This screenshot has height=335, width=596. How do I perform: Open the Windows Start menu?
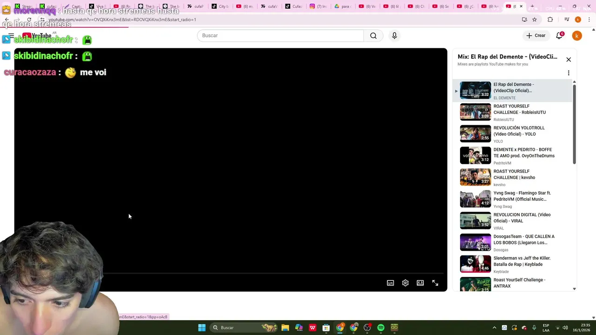pyautogui.click(x=202, y=328)
